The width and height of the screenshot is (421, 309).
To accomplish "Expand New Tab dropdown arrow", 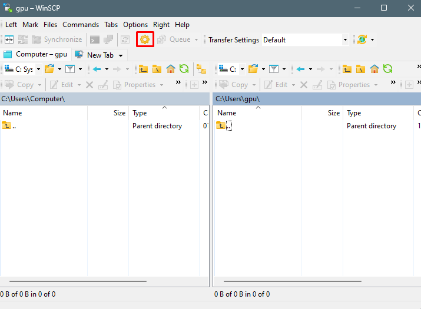I will pyautogui.click(x=121, y=55).
